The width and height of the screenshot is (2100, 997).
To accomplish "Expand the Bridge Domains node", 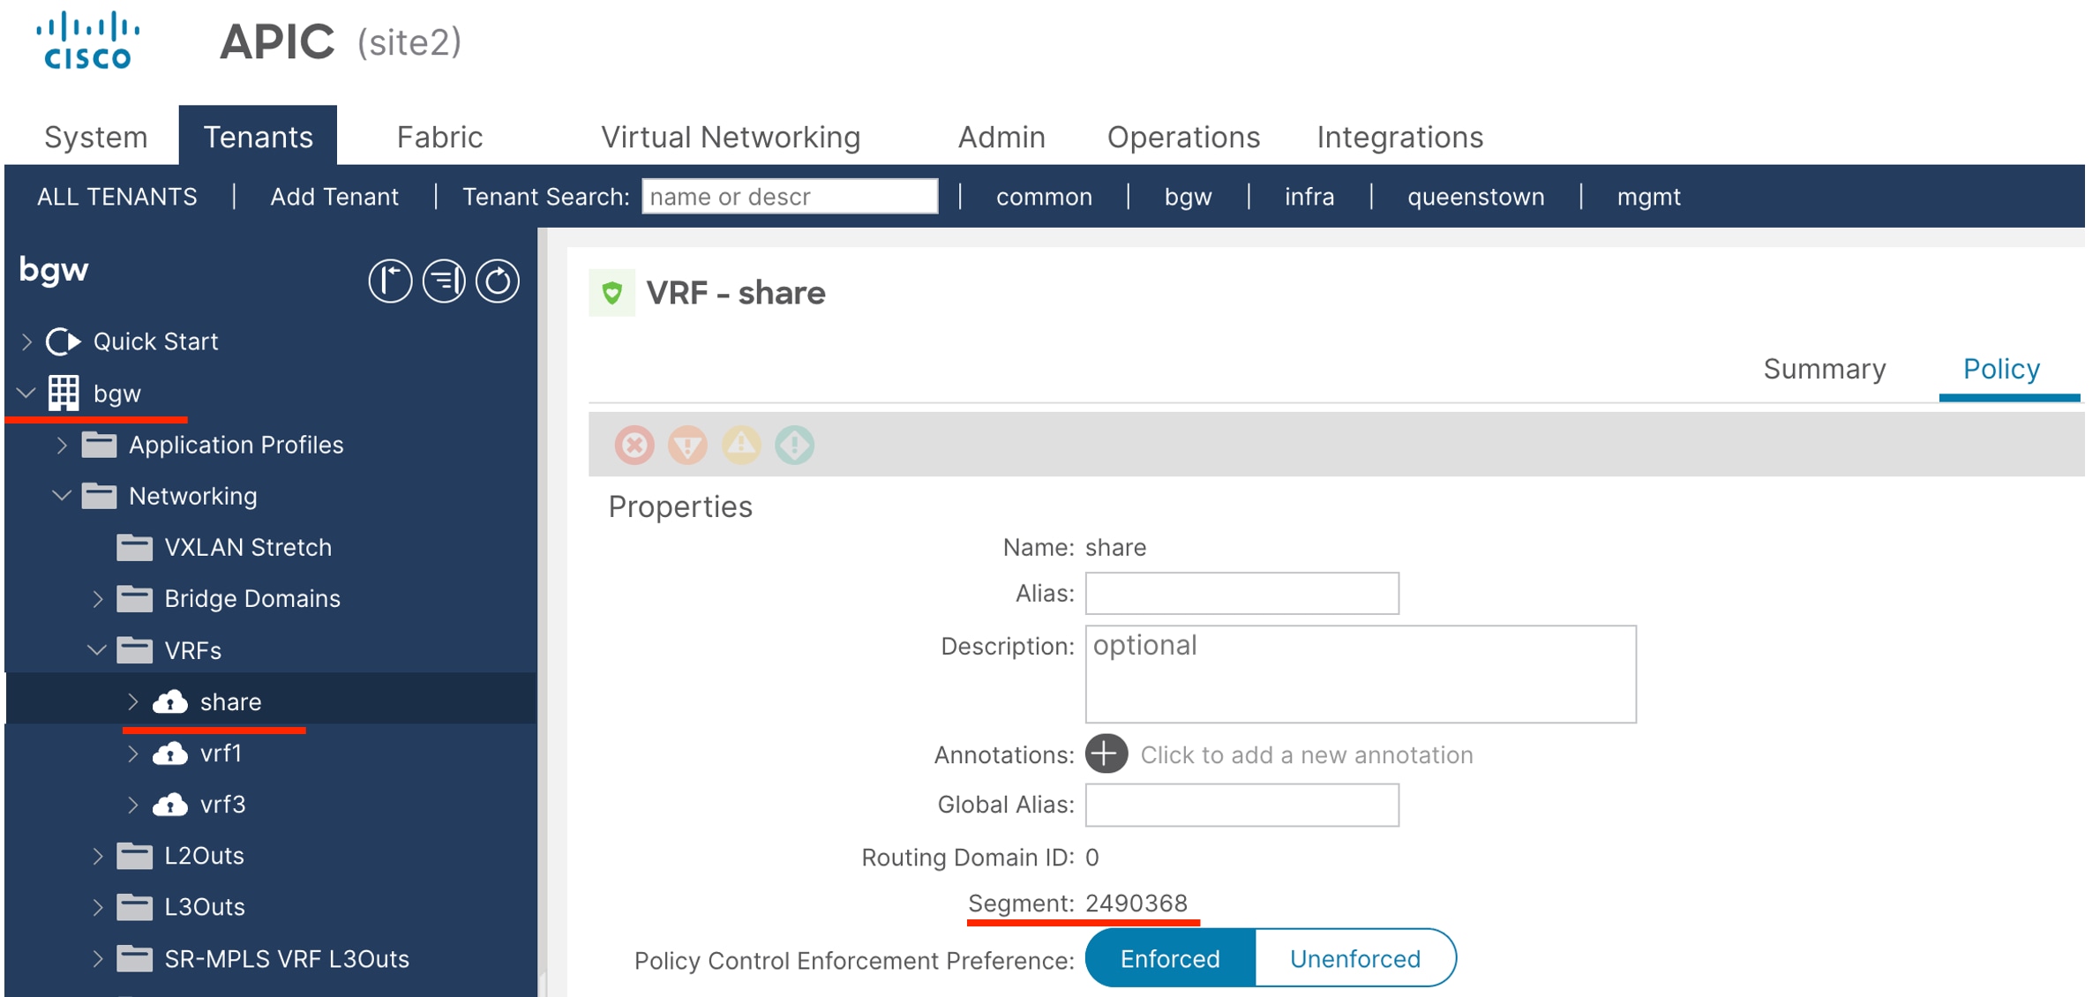I will point(97,599).
